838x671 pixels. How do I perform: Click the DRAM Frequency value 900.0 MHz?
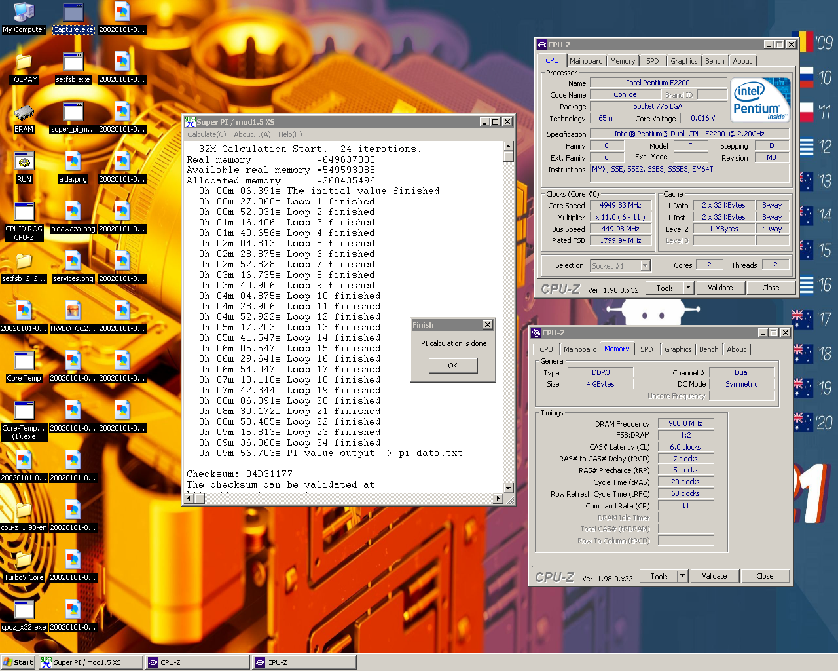685,423
